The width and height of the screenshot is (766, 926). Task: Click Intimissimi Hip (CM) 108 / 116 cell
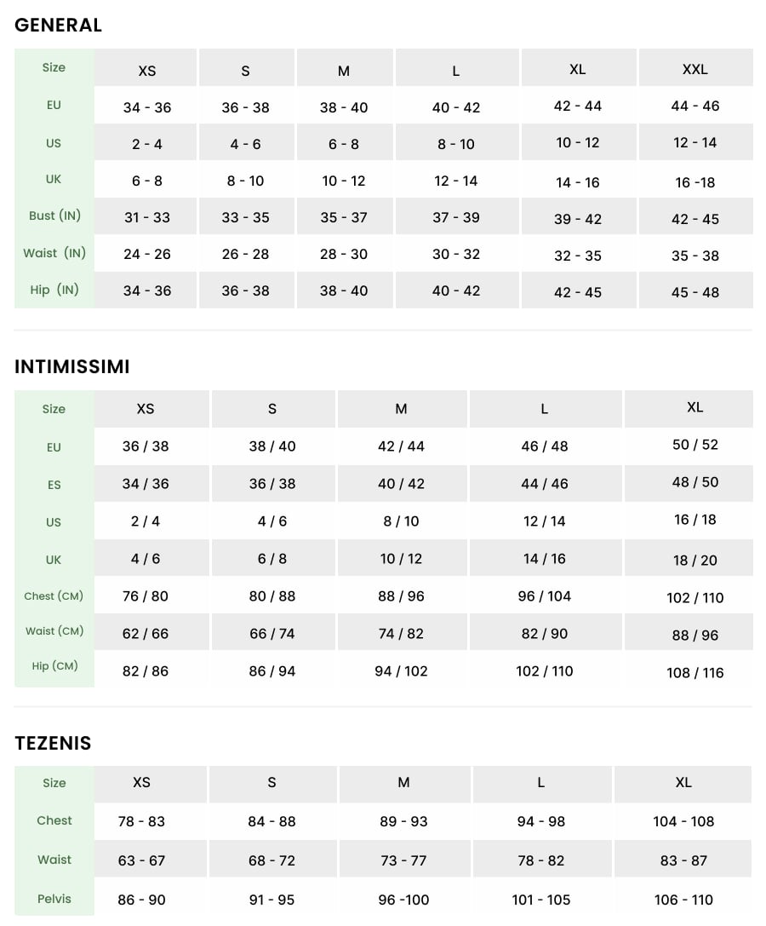pos(695,673)
